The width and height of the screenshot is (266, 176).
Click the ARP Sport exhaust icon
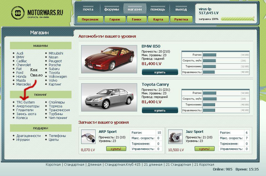pyautogui.click(x=88, y=137)
